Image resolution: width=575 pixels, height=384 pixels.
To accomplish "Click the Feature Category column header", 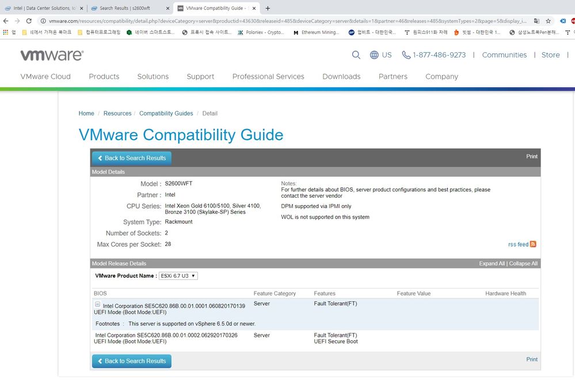I will [x=275, y=294].
